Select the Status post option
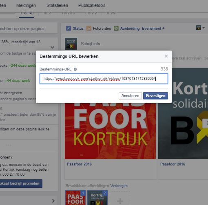Viewport: 208px width, 205px height. 78,29
